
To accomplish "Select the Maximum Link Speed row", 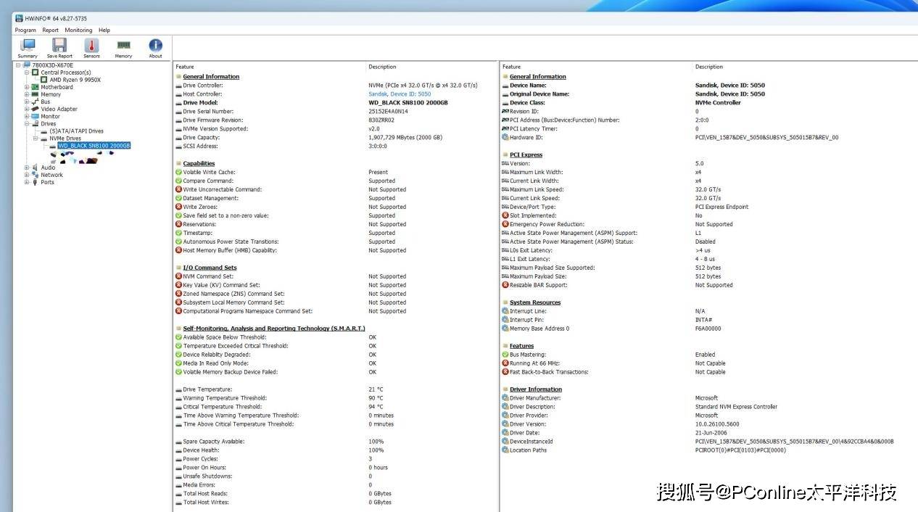I will (708, 189).
